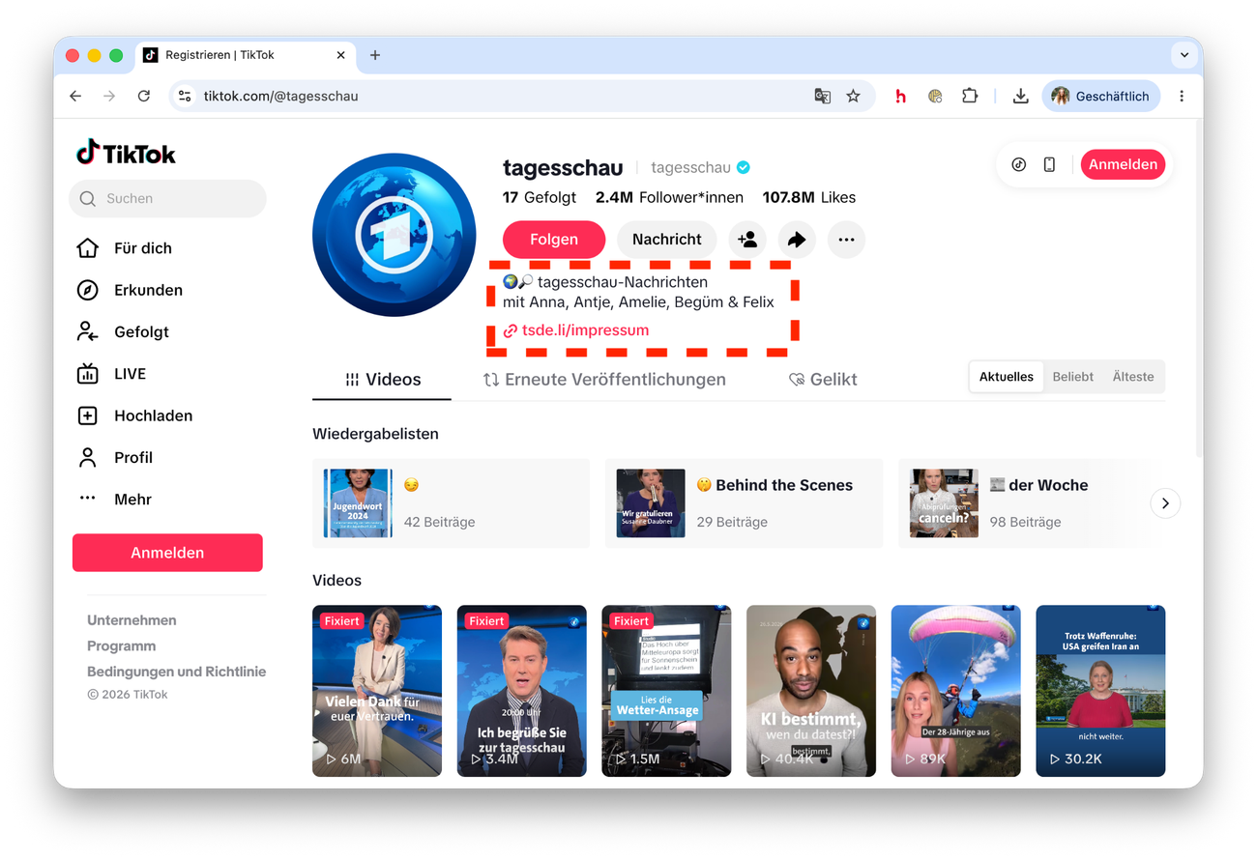Click the get-app phone icon
This screenshot has height=859, width=1257.
[x=1049, y=164]
